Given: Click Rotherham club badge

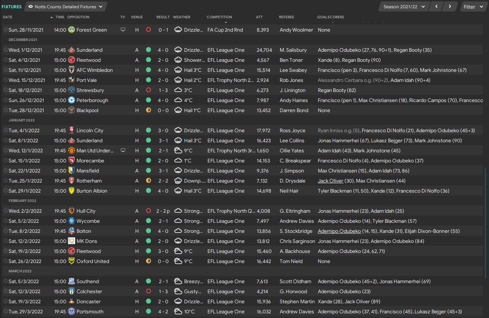Looking at the screenshot, I should (x=72, y=181).
